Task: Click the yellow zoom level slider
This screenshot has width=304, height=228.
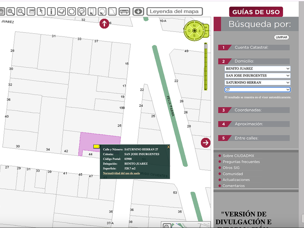Action: [206, 67]
